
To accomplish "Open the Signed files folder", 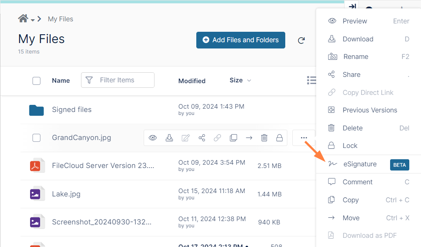I will 71,109.
